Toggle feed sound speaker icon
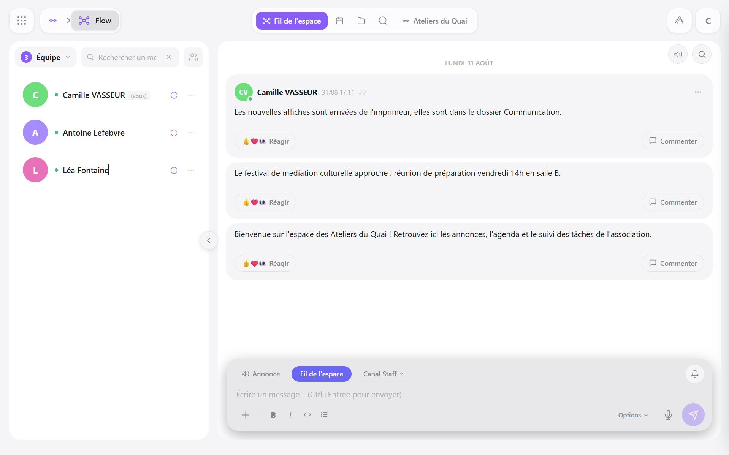This screenshot has height=455, width=729. (x=678, y=54)
